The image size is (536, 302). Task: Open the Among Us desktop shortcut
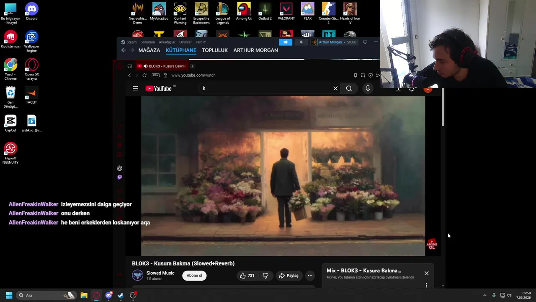[244, 11]
